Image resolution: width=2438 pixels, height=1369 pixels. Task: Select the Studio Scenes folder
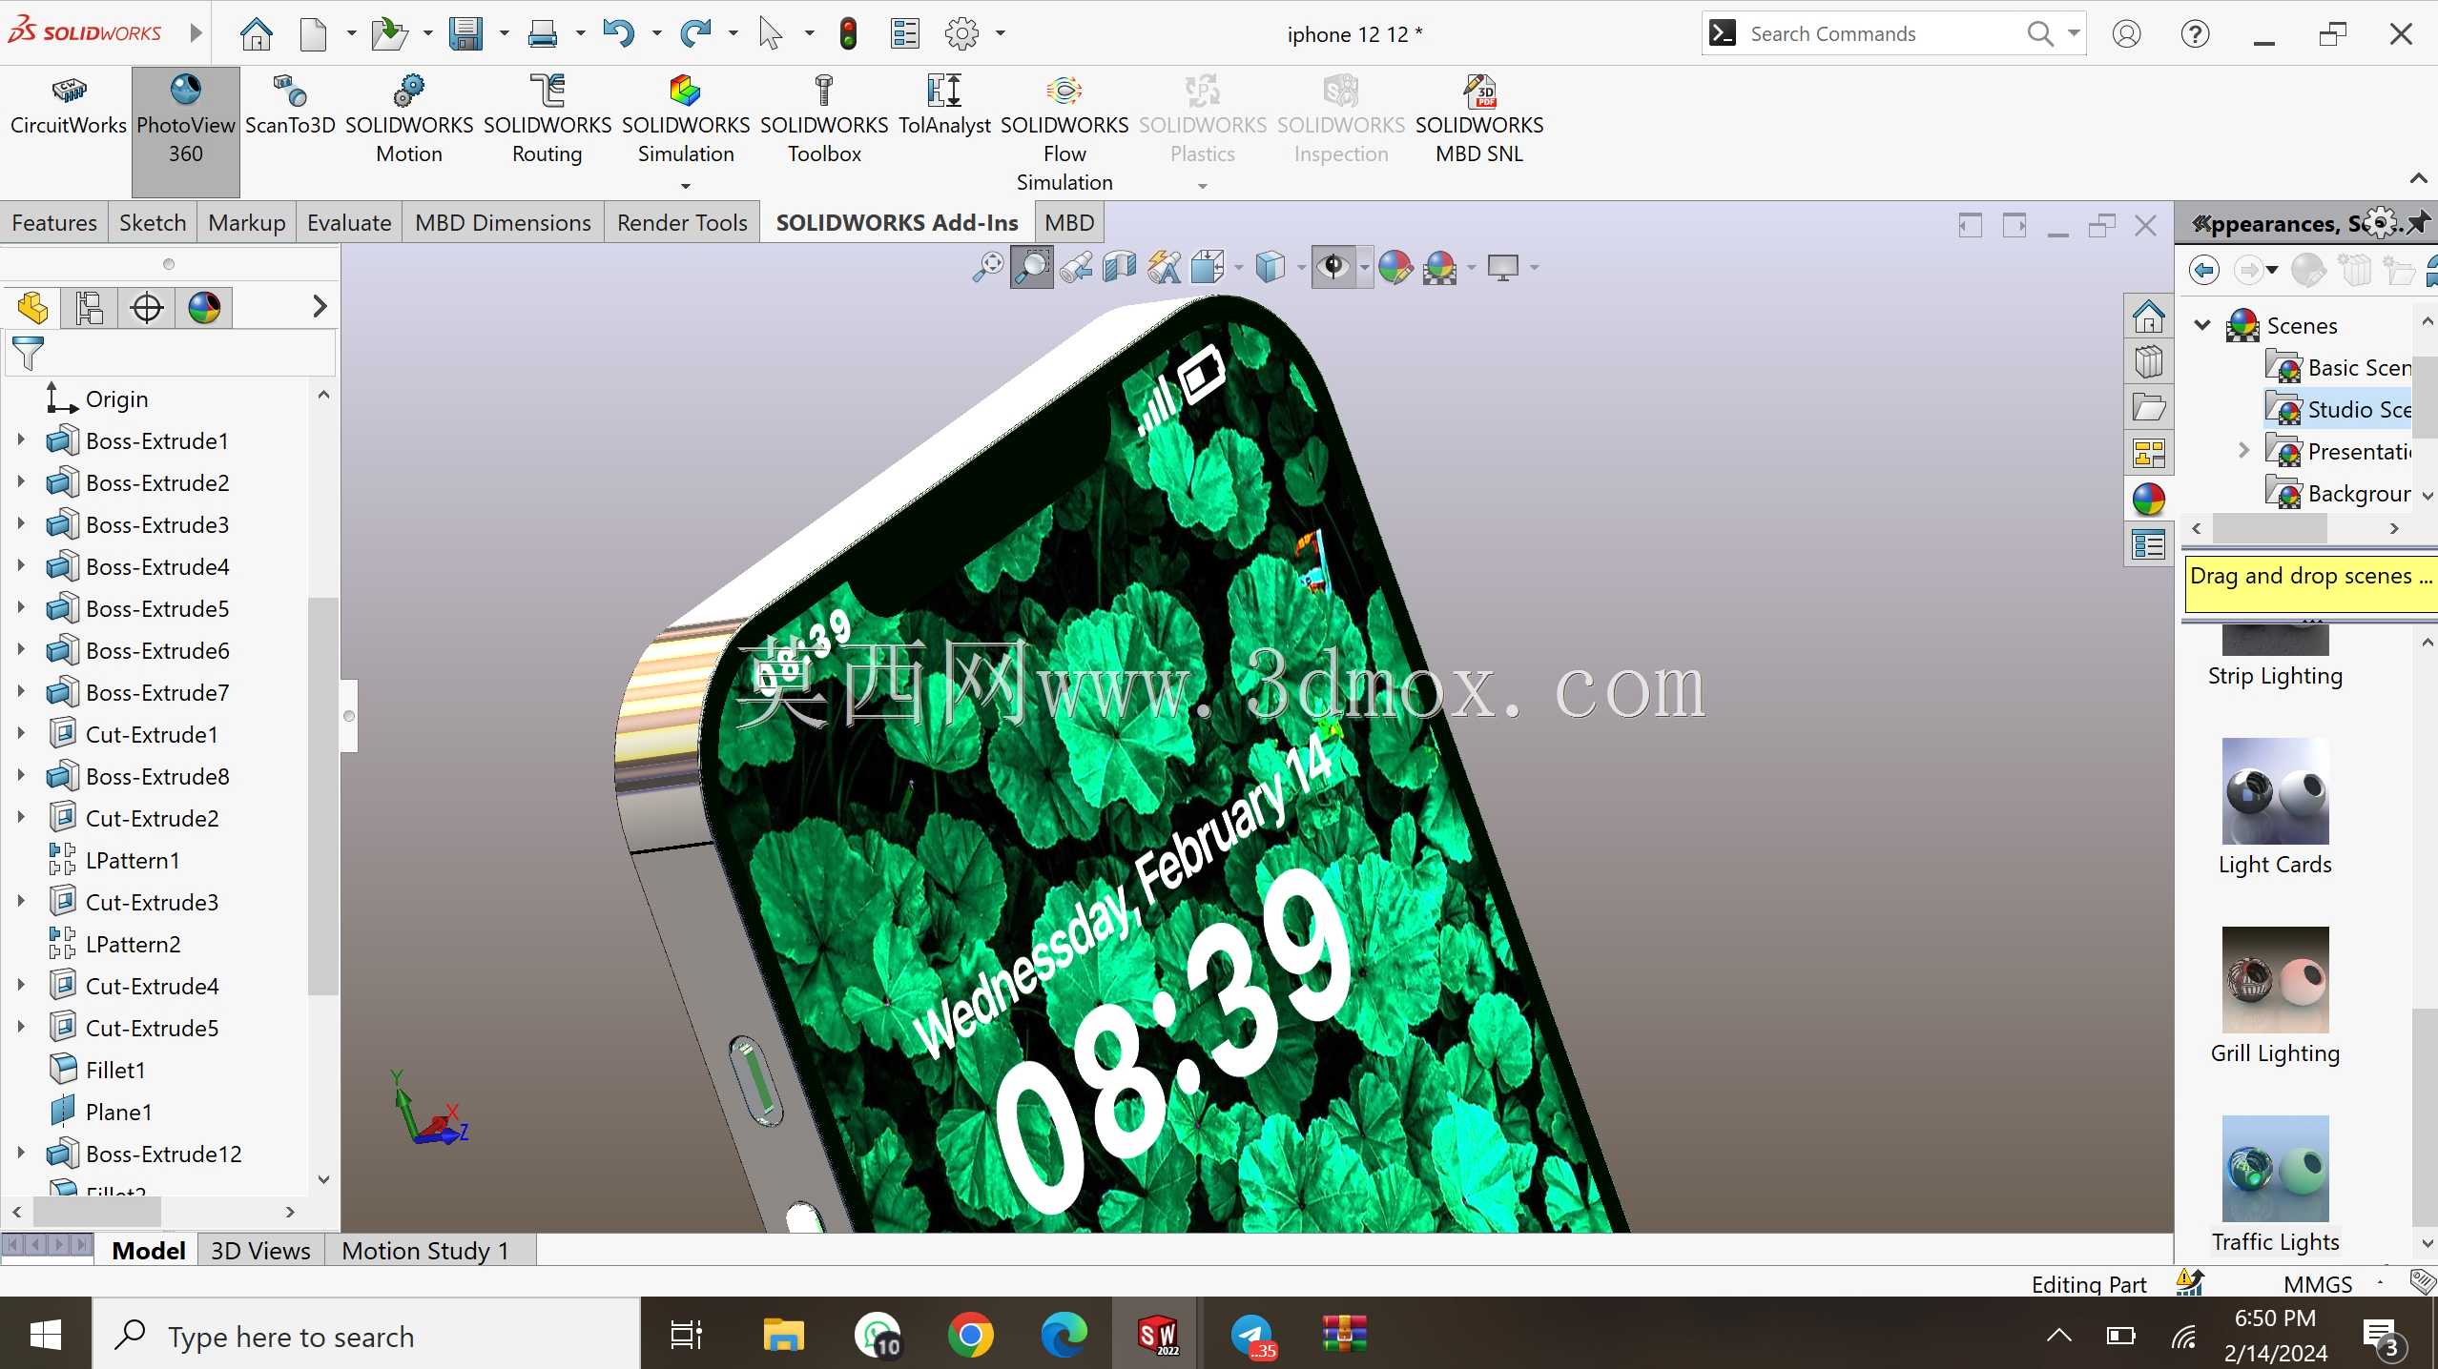tap(2339, 409)
